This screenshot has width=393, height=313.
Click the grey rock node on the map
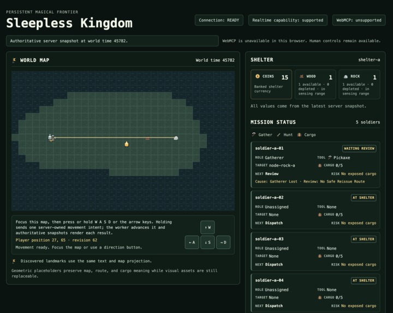(x=176, y=138)
